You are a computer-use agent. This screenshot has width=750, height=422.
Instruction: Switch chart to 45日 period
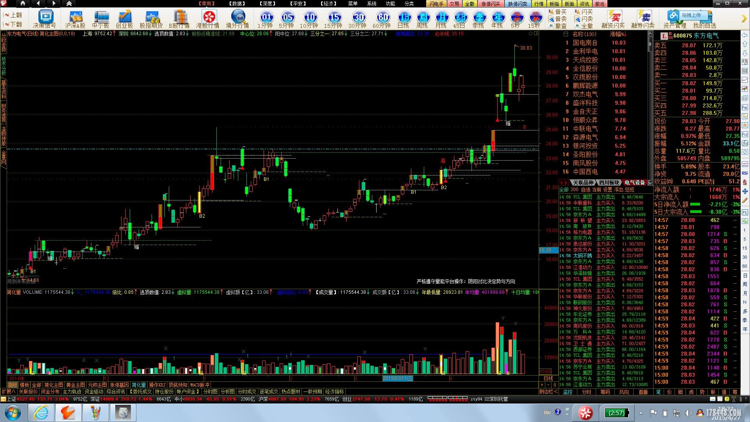(460, 19)
